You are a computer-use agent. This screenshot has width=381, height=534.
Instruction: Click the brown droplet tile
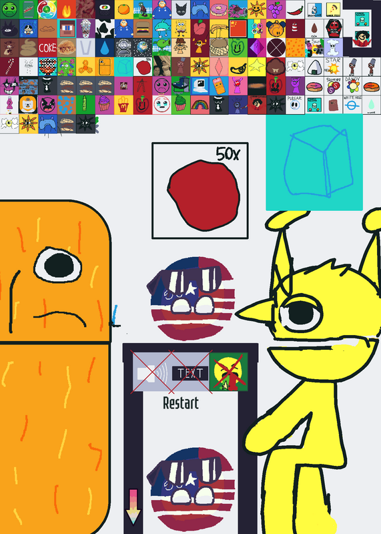(x=314, y=29)
